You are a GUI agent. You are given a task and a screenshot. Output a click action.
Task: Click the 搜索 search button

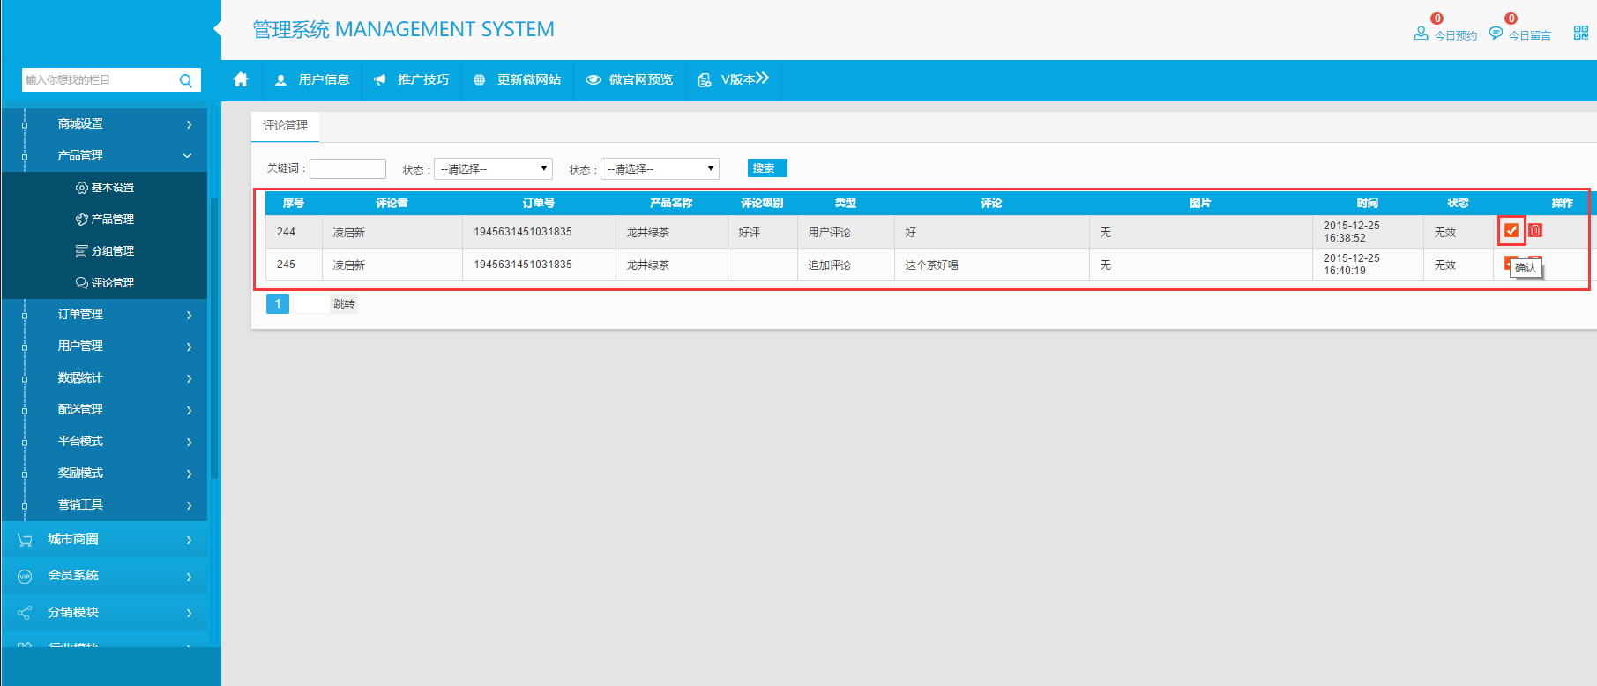[x=766, y=168]
